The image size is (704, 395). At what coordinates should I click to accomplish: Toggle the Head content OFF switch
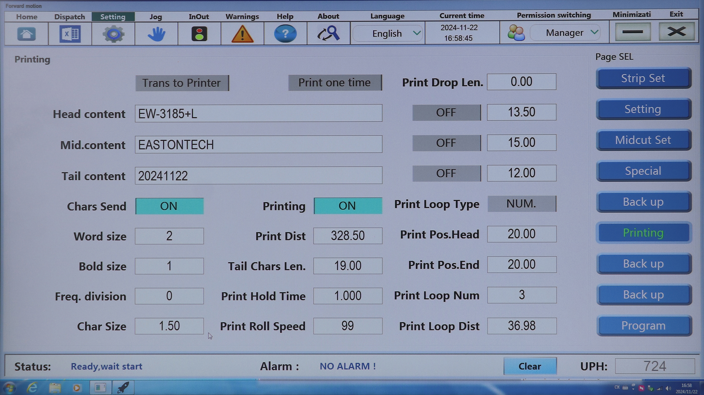446,112
